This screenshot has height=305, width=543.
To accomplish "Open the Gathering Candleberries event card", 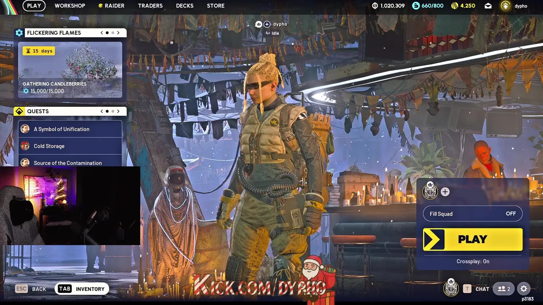I will coord(70,70).
